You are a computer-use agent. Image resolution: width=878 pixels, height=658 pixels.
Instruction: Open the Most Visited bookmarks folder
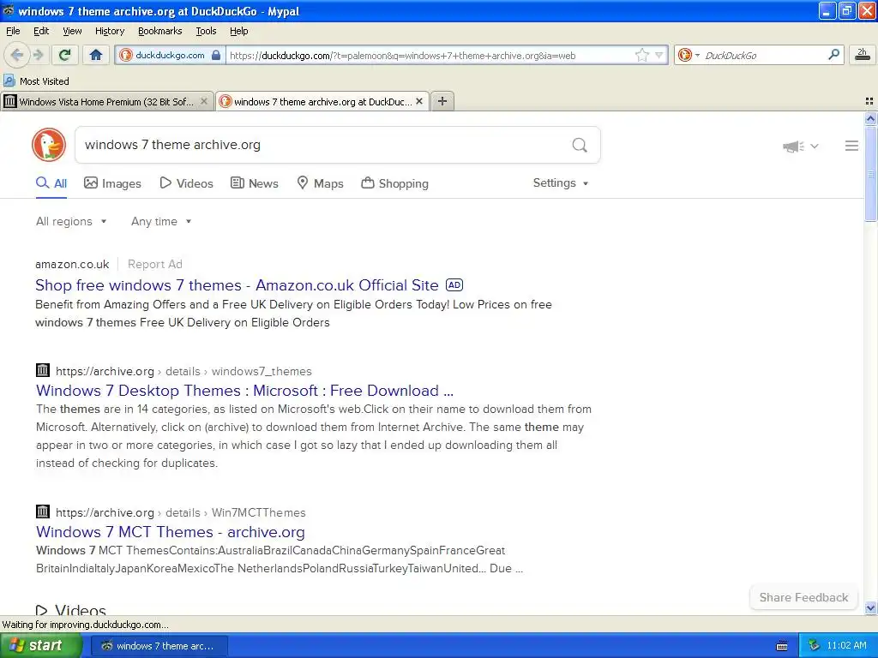pos(37,81)
